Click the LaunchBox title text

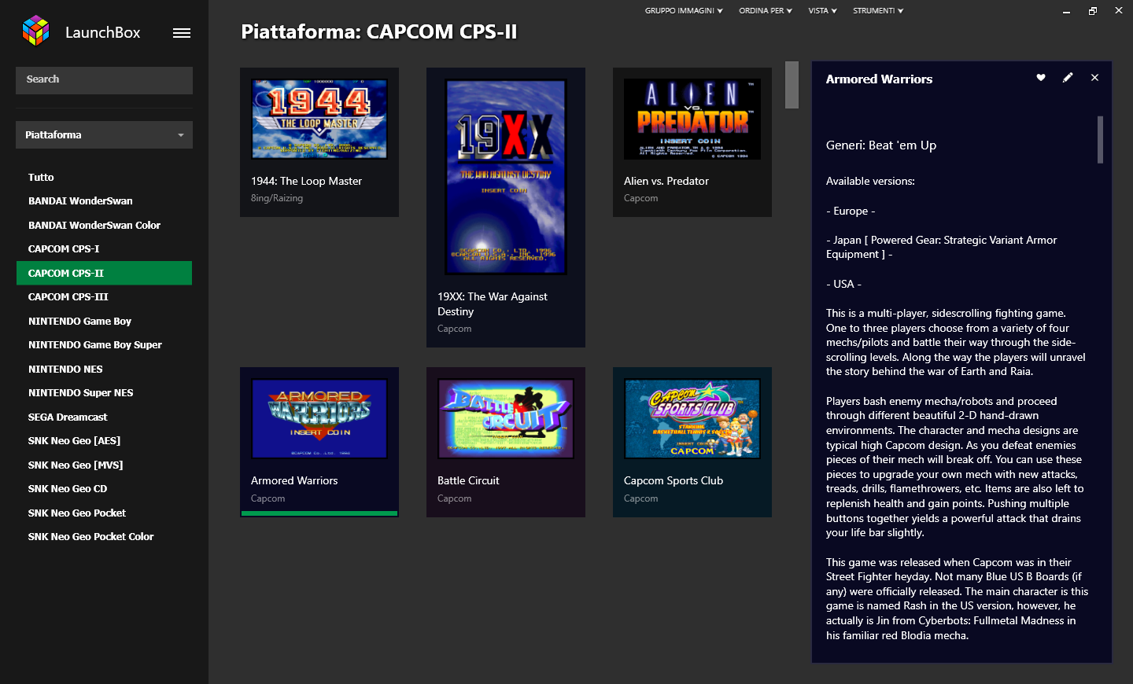(x=103, y=33)
